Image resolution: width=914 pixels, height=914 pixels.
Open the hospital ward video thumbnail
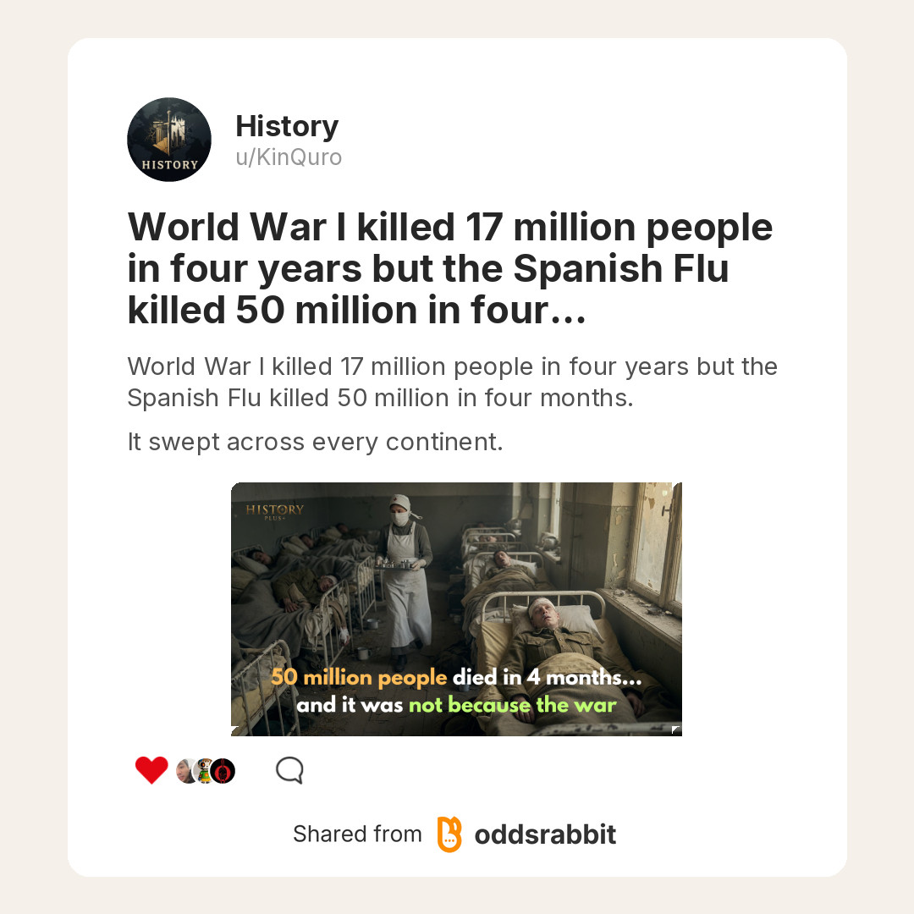[x=456, y=609]
